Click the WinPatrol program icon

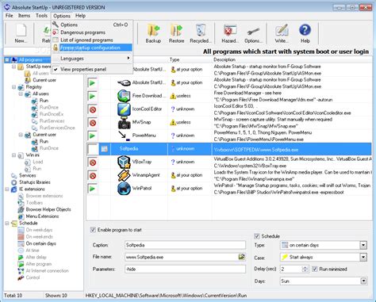pos(124,189)
